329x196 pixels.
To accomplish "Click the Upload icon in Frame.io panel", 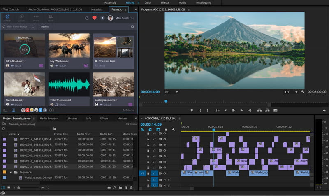I will click(21, 16).
